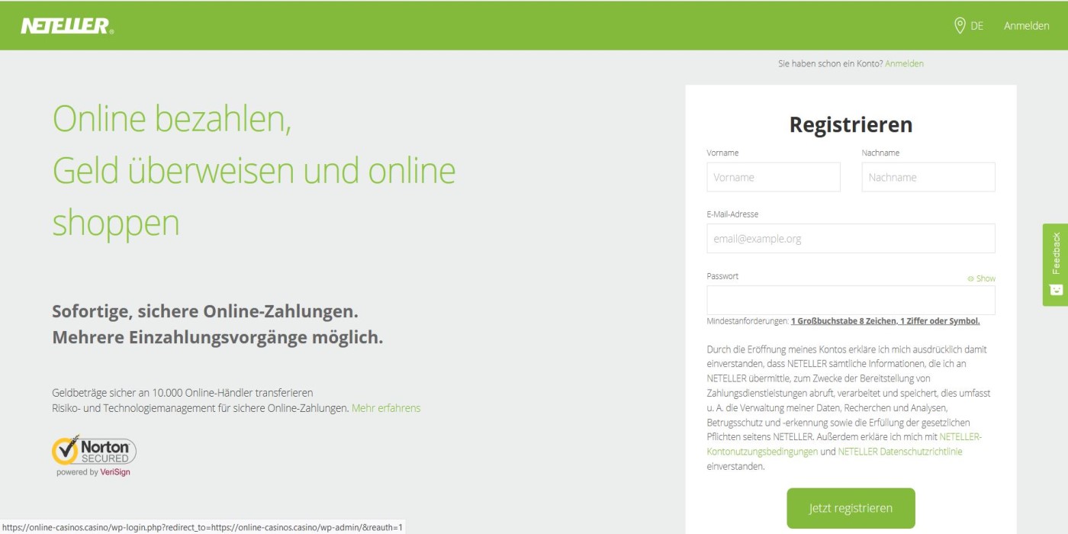Click the E-Mail-Adresse input field

click(851, 238)
